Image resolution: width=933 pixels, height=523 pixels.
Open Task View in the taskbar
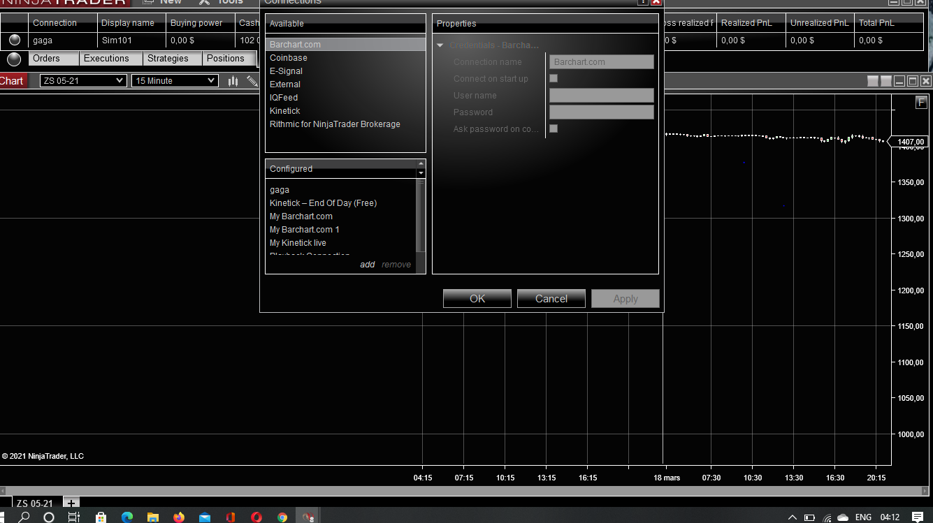74,517
